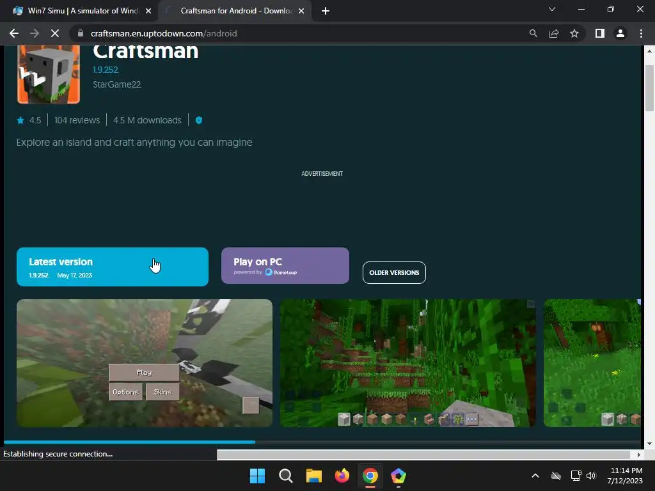This screenshot has width=655, height=491.
Task: Open Windows taskbar search
Action: coord(286,476)
